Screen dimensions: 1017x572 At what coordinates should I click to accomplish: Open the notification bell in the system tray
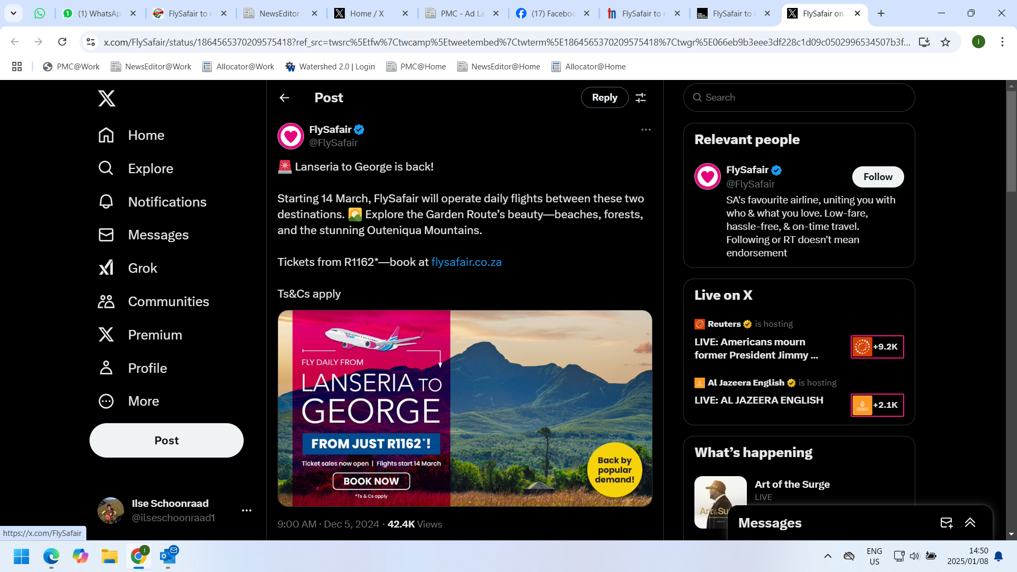click(x=998, y=556)
